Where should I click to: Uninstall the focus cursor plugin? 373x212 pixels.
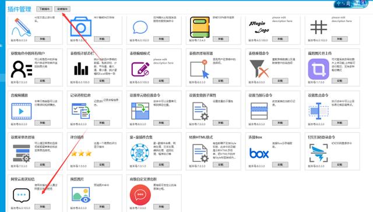point(340,123)
